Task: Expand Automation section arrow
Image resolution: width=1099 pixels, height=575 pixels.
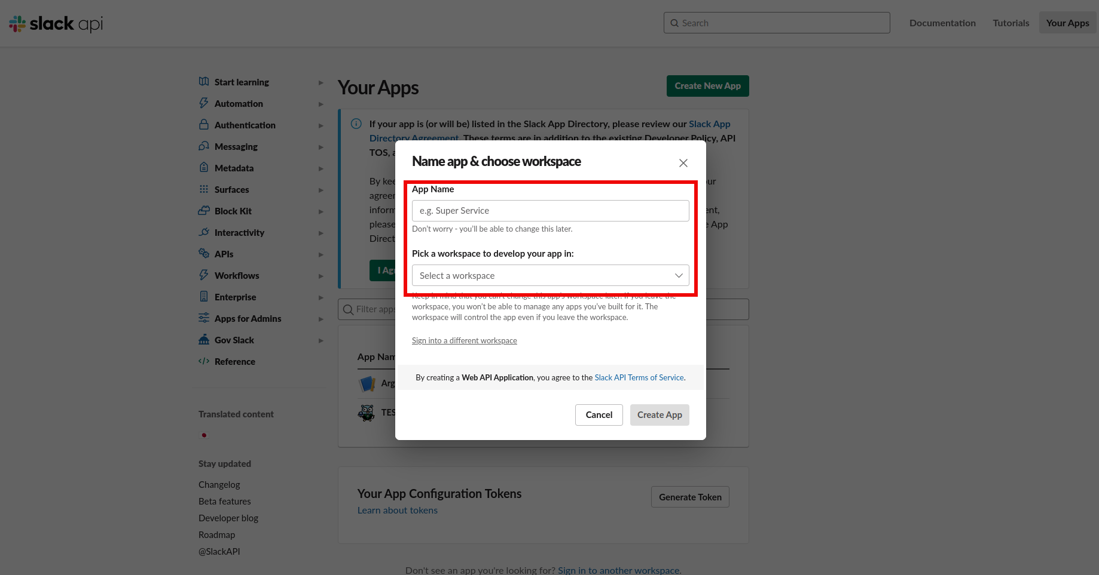Action: 321,104
